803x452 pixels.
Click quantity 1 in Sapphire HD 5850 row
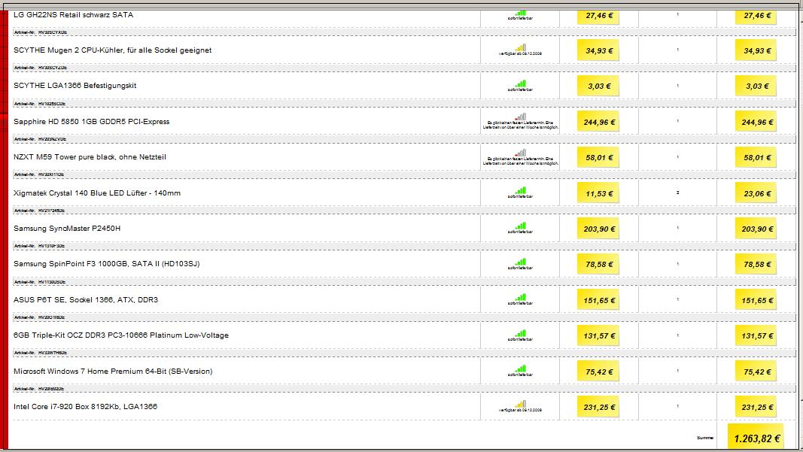[x=677, y=121]
